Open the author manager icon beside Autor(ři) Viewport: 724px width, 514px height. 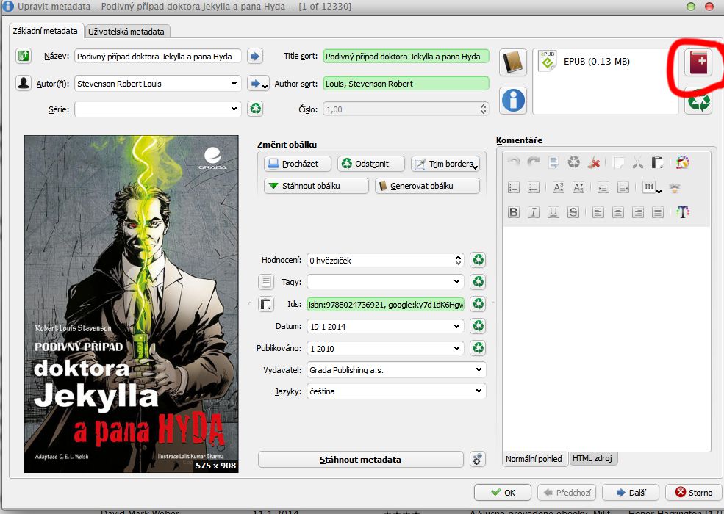24,83
